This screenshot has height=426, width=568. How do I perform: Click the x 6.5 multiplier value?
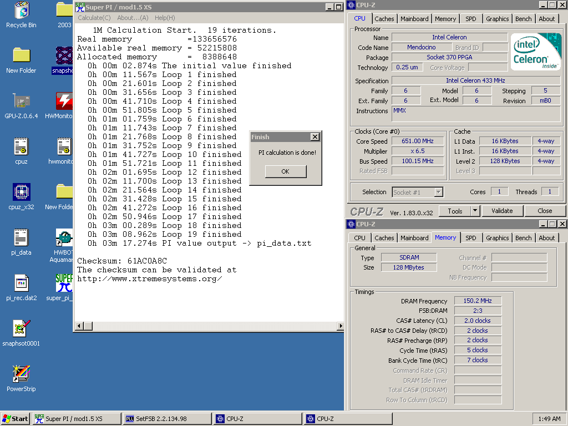[418, 151]
